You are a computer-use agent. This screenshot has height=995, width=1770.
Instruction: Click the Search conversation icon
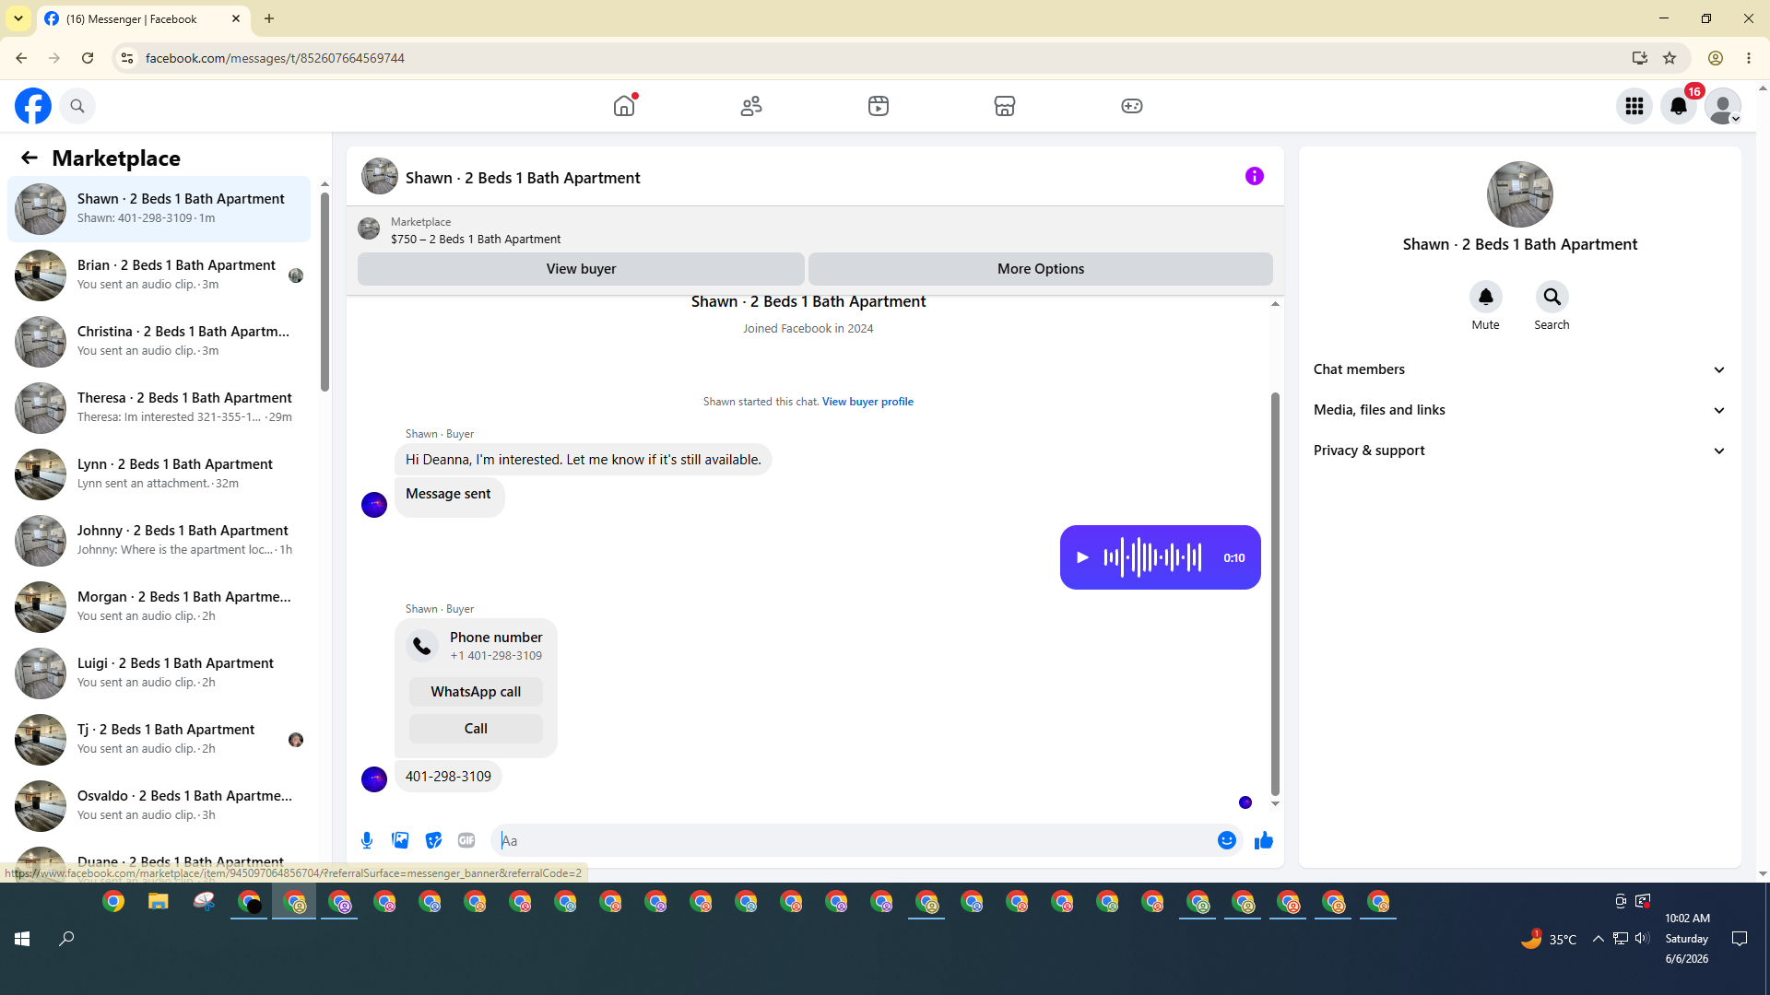pyautogui.click(x=1552, y=297)
